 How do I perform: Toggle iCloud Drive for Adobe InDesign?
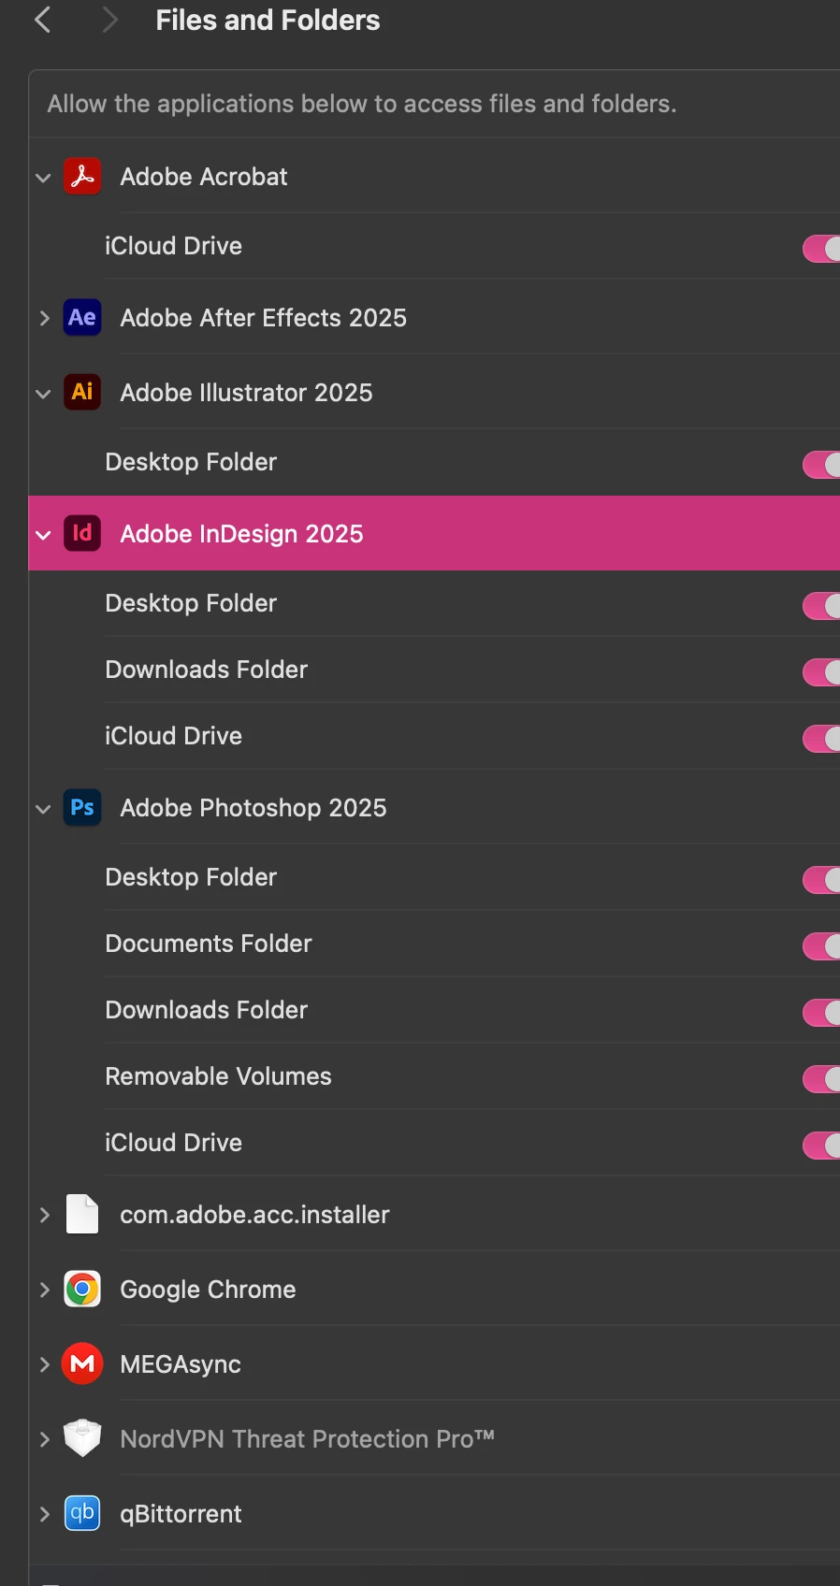pos(821,739)
